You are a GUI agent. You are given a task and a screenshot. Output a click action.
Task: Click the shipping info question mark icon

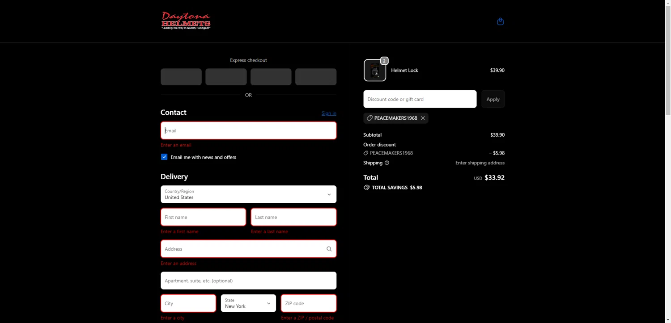click(387, 163)
